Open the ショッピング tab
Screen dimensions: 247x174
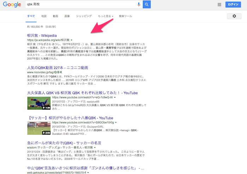pyautogui.click(x=84, y=16)
